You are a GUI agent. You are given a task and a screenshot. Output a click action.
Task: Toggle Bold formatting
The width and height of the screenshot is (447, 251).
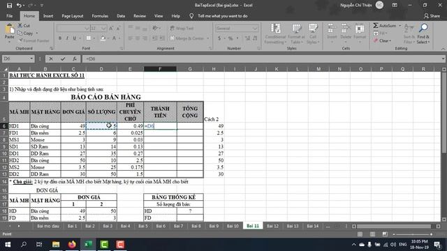[60, 38]
